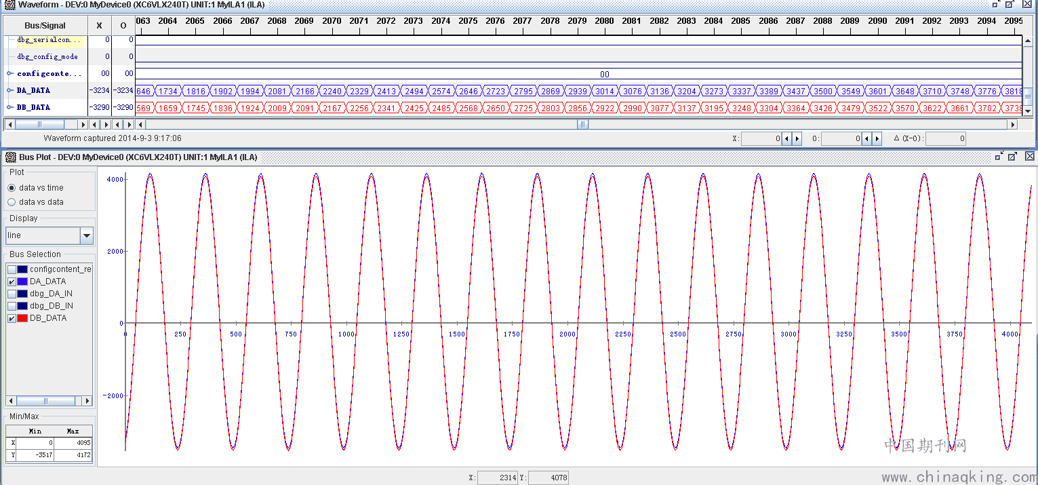The height and width of the screenshot is (485, 1038).
Task: Iconify the Bus Plot window
Action: [999, 157]
